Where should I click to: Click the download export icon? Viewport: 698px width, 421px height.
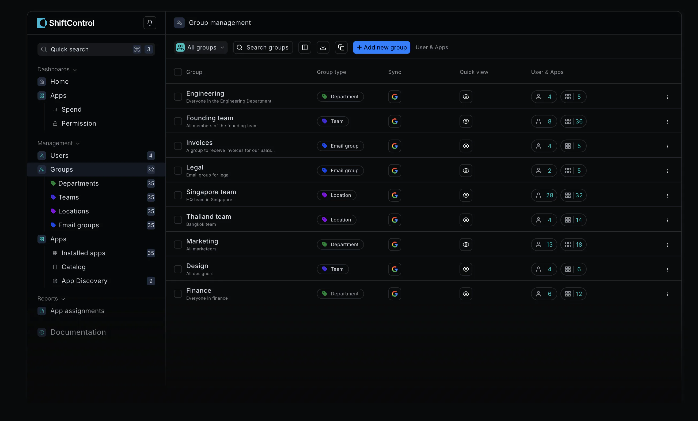pyautogui.click(x=323, y=47)
